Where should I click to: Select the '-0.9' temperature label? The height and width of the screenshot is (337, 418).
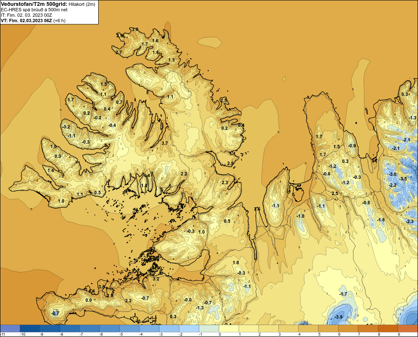[x=352, y=146]
